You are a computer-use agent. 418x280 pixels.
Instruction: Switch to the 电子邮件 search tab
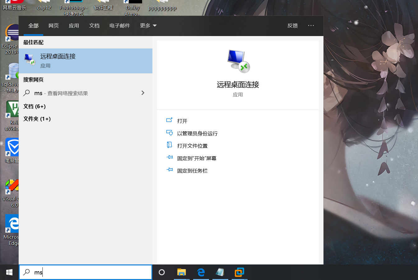[x=120, y=25]
